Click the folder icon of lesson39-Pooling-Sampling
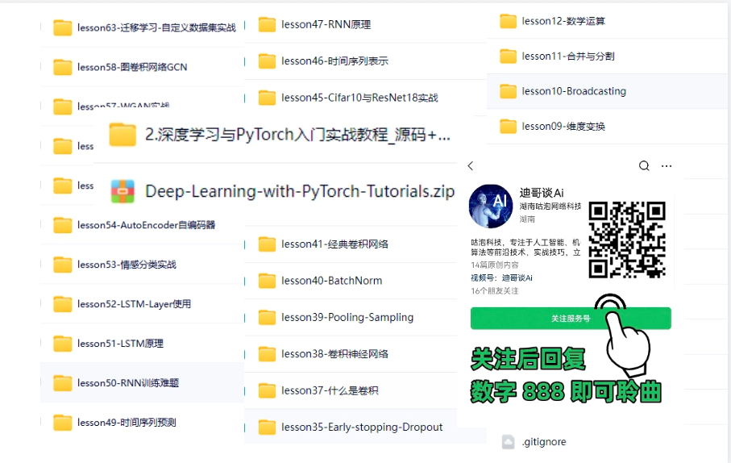731x463 pixels. point(267,317)
